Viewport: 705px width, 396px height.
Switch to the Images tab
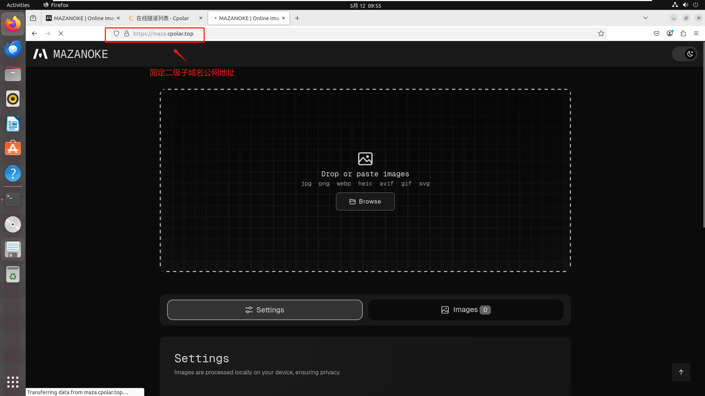pos(466,310)
